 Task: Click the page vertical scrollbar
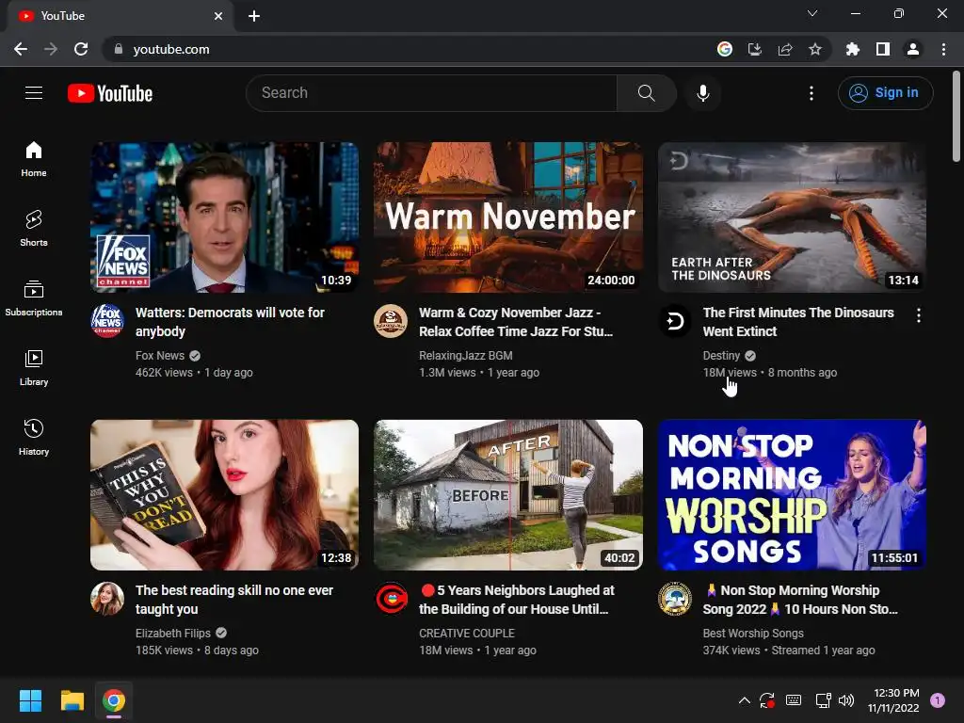point(956,117)
